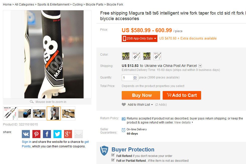This screenshot has height=164, width=246.
Task: Open the Sign in link
Action: [x=27, y=142]
